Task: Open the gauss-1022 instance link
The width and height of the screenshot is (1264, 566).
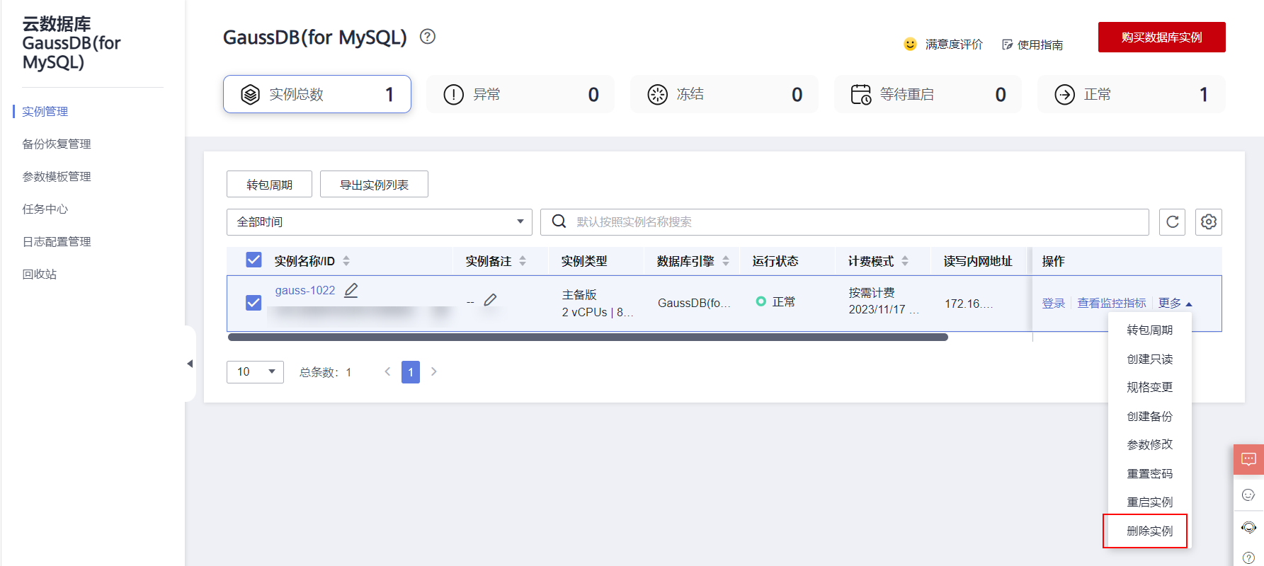Action: click(x=305, y=291)
